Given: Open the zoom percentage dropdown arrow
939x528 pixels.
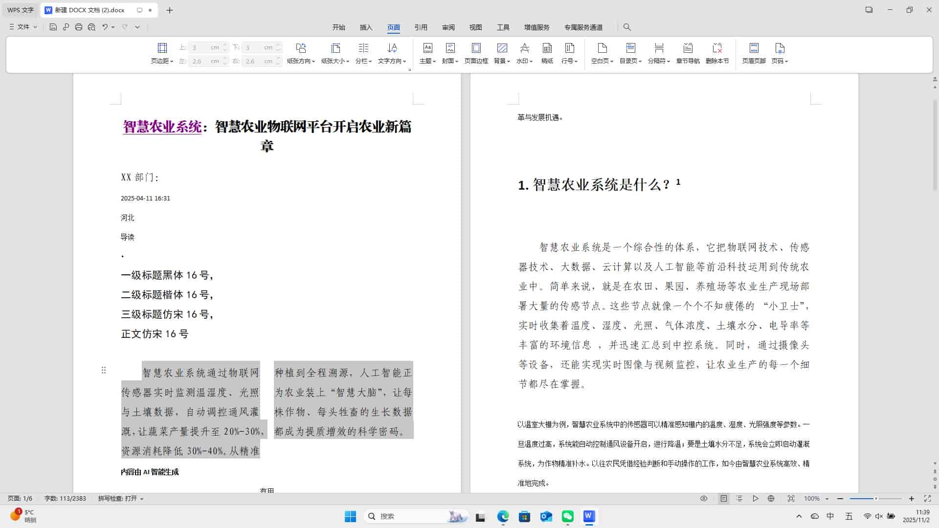Looking at the screenshot, I should pyautogui.click(x=827, y=499).
